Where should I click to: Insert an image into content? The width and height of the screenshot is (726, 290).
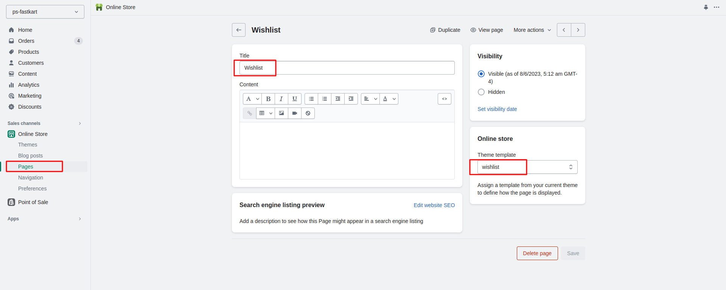(281, 113)
